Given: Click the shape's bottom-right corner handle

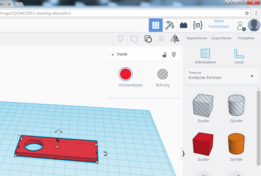Looking at the screenshot, I should coord(97,162).
